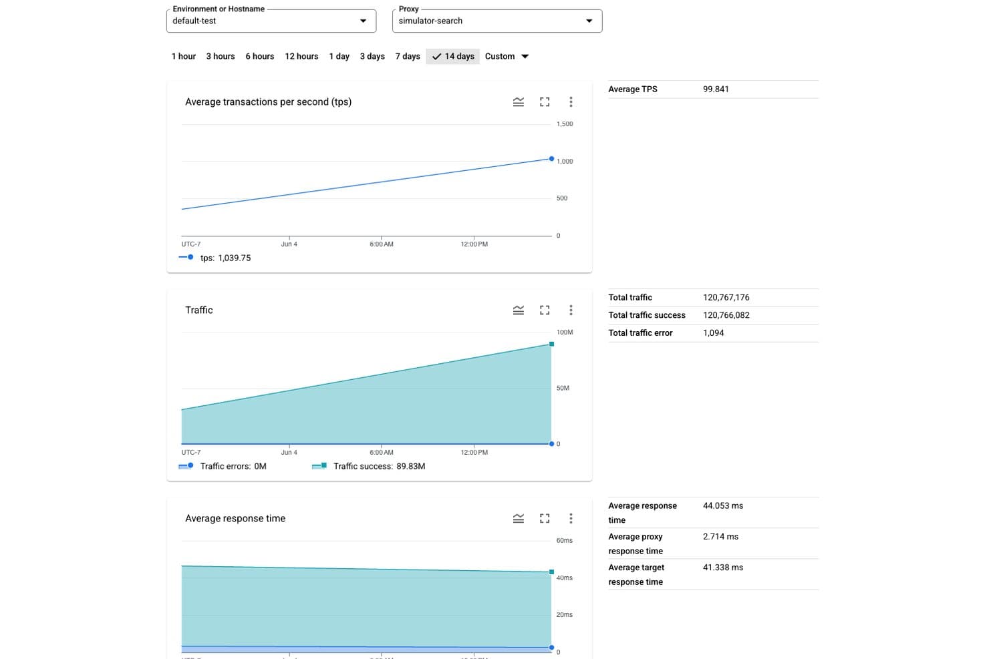Click Average response time chart title
This screenshot has height=659, width=989.
click(235, 519)
